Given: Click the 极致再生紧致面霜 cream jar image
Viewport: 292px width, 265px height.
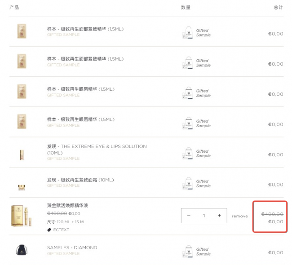Looking at the screenshot, I should (x=22, y=187).
